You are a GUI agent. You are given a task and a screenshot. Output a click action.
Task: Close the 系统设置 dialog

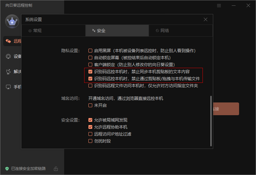(206, 20)
